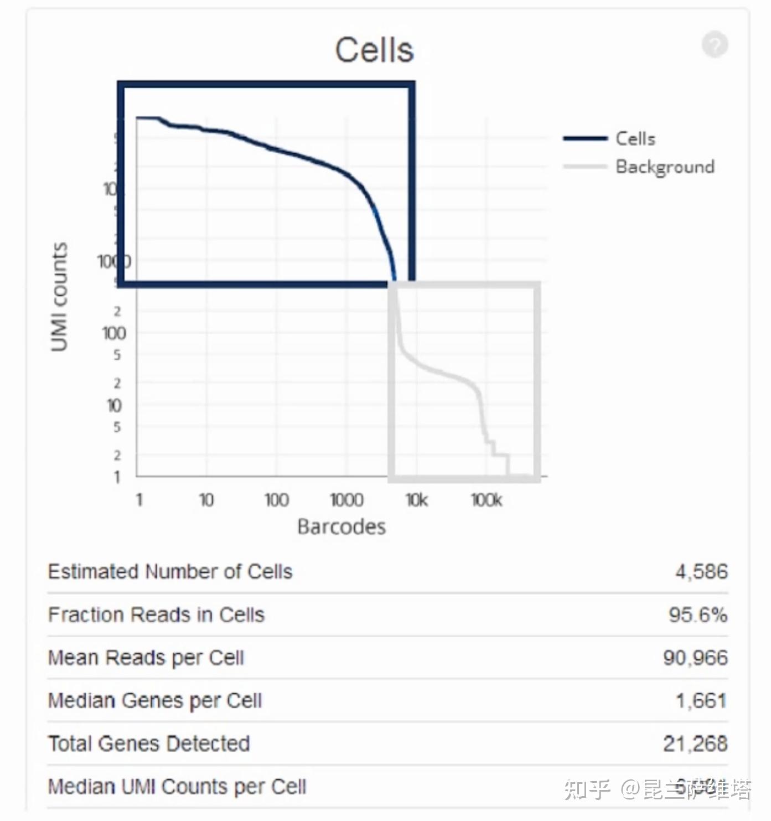This screenshot has height=821, width=771.
Task: Toggle the Background legend entry
Action: coord(665,167)
